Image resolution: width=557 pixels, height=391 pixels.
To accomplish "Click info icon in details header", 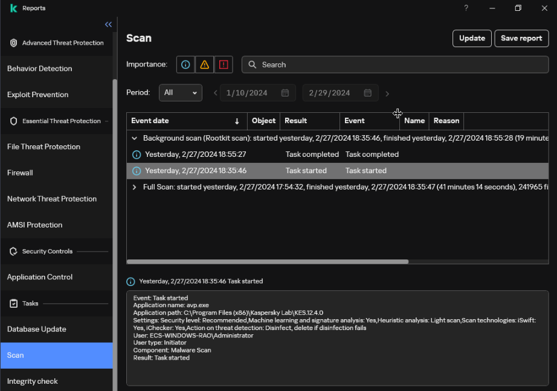I will (130, 282).
